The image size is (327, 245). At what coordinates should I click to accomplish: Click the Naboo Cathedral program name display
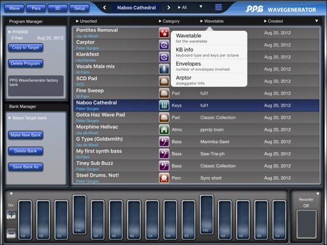pos(136,8)
